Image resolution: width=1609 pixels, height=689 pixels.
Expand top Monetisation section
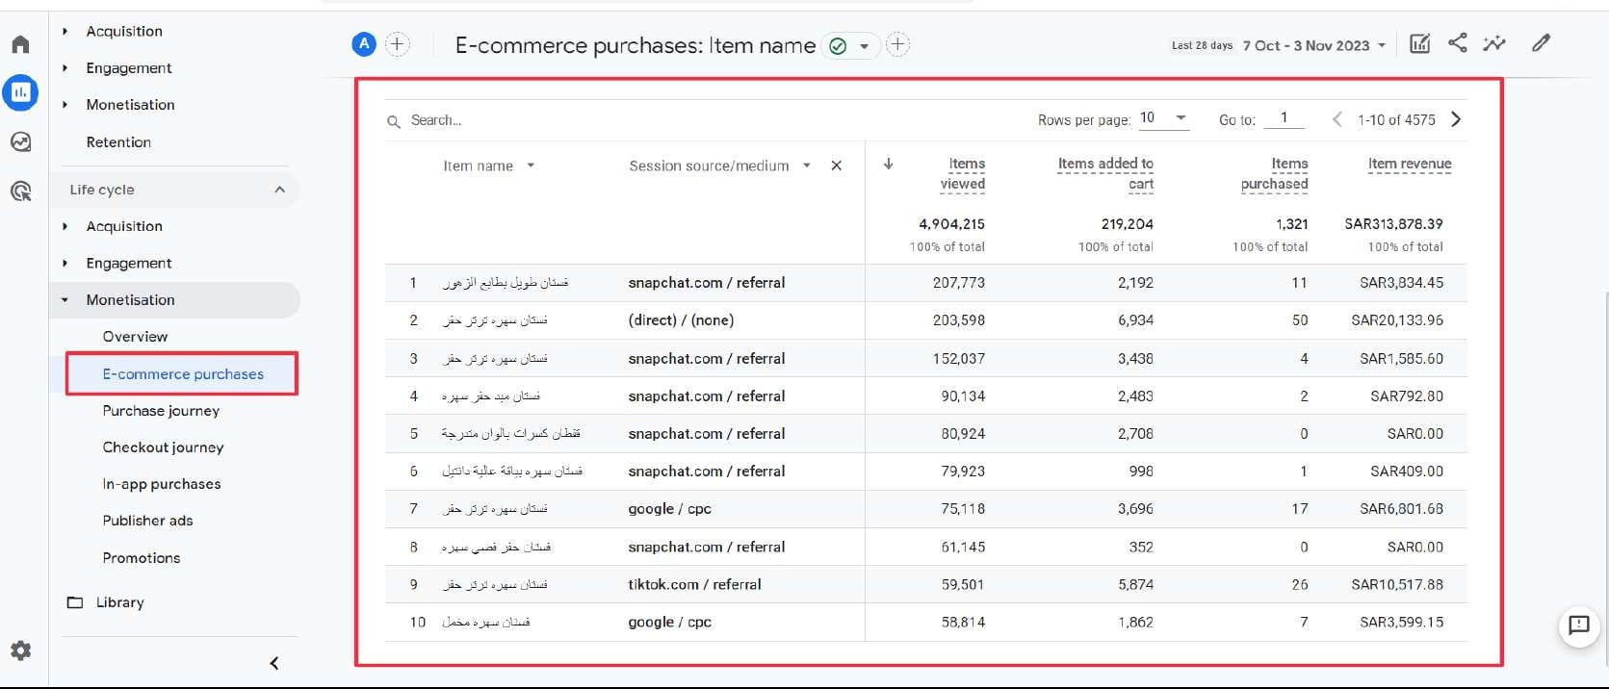tap(65, 104)
